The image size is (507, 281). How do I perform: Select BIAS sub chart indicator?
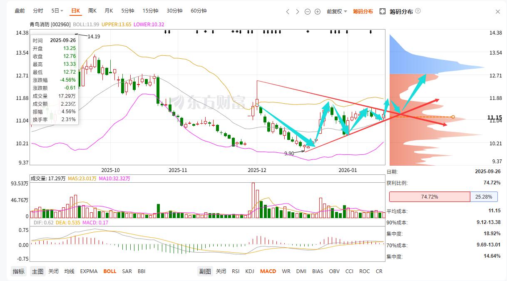pos(318,271)
